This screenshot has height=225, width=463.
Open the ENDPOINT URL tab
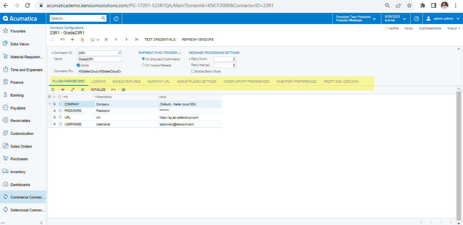pyautogui.click(x=159, y=81)
